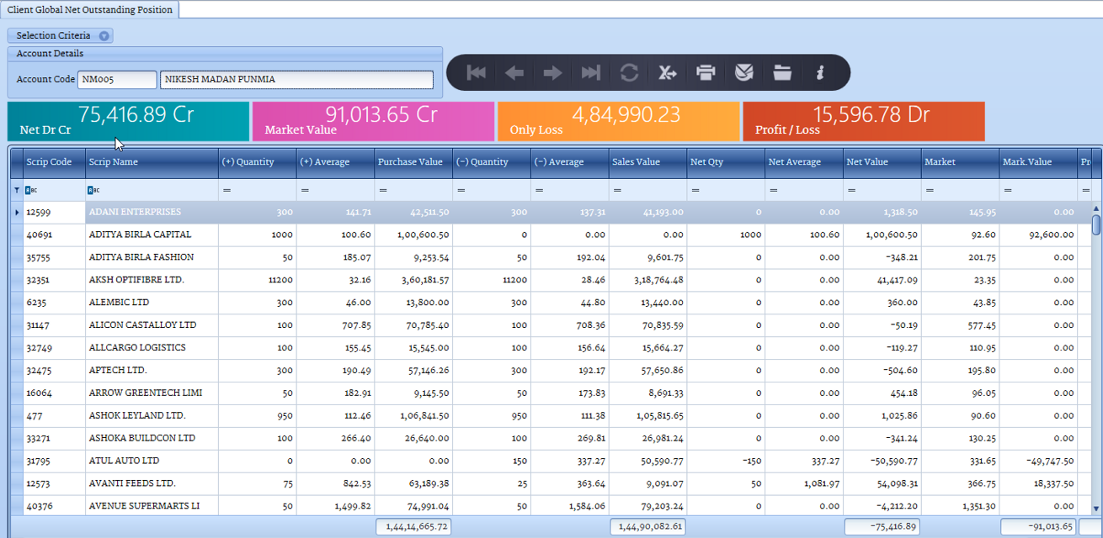
Task: Open the (+) Quantity filter operator
Action: coord(226,191)
